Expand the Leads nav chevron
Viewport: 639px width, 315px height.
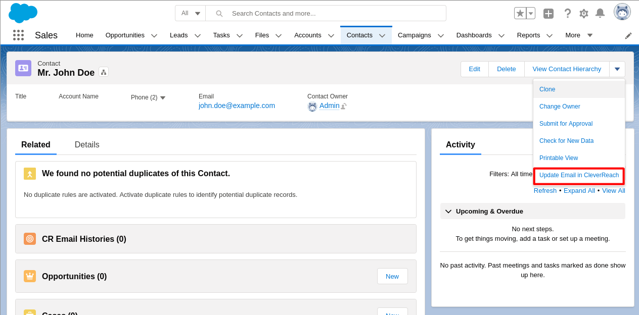tap(198, 35)
